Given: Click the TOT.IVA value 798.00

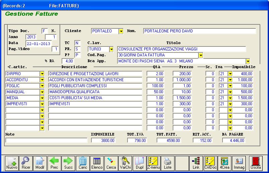Looking at the screenshot, I should click(137, 141).
